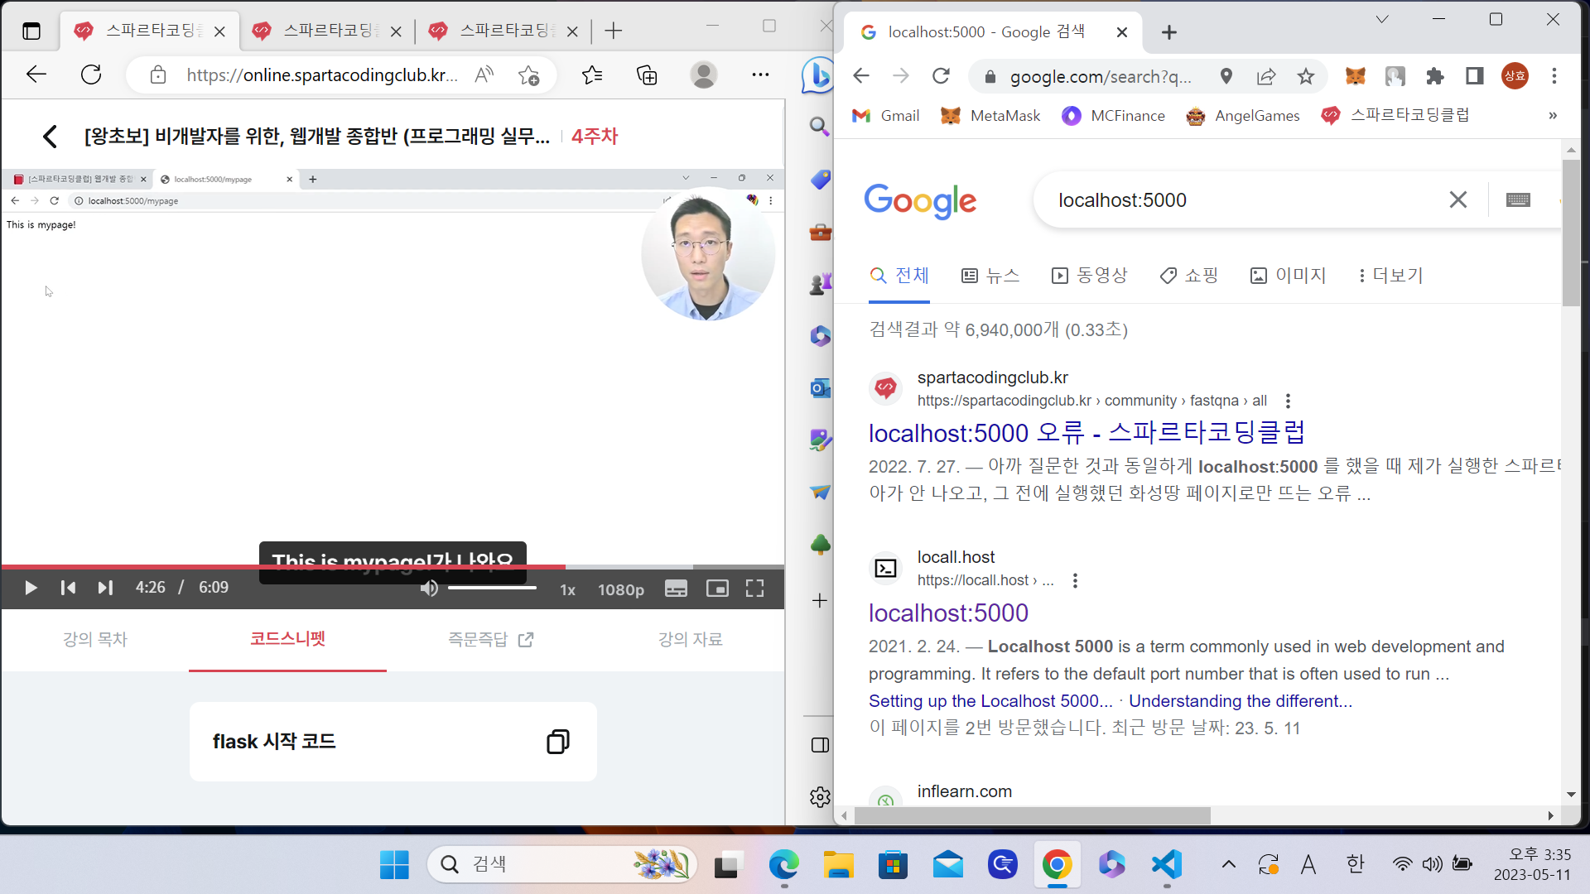The width and height of the screenshot is (1590, 894).
Task: Add this page to Edge favorites
Action: click(528, 75)
